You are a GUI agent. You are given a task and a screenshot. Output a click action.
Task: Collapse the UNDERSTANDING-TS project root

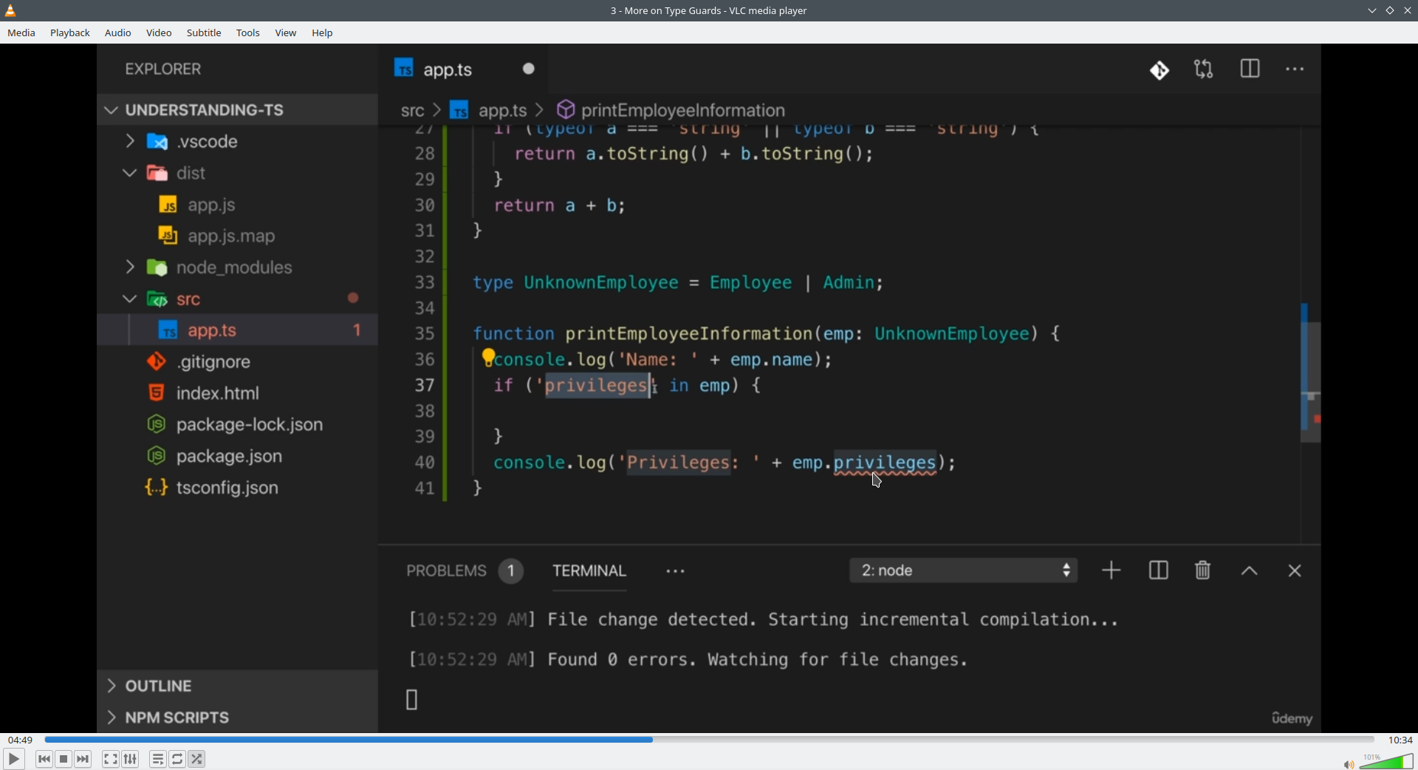point(237,110)
